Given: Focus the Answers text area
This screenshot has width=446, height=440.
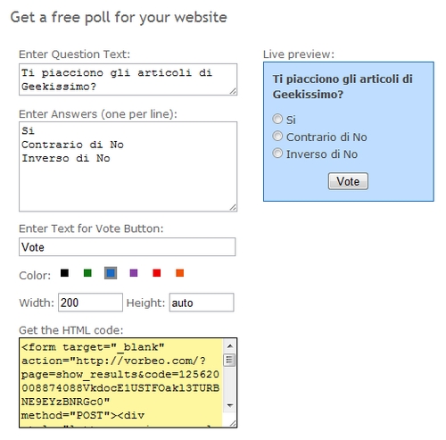Looking at the screenshot, I should [128, 167].
